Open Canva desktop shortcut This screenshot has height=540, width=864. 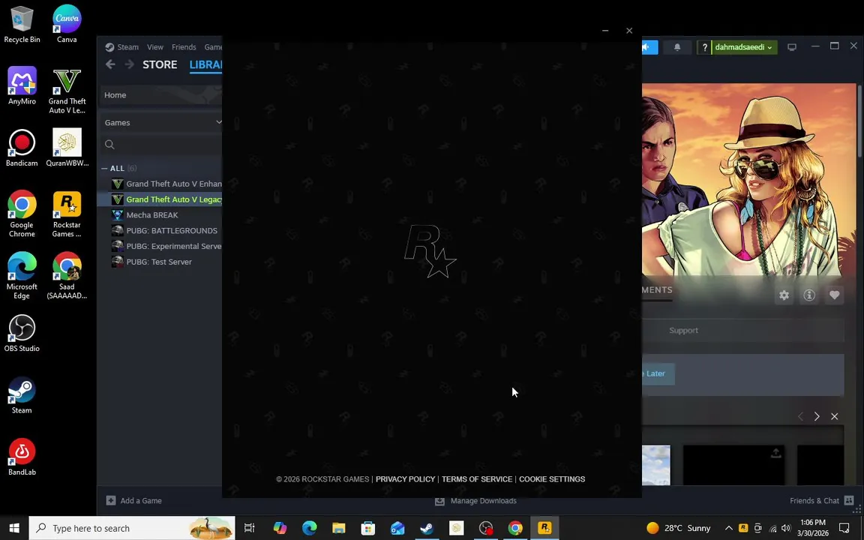pos(67,24)
